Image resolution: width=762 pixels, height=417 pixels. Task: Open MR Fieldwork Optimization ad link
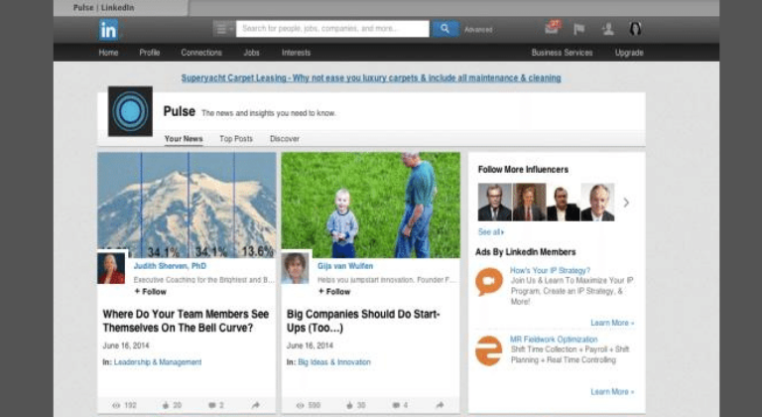(554, 340)
